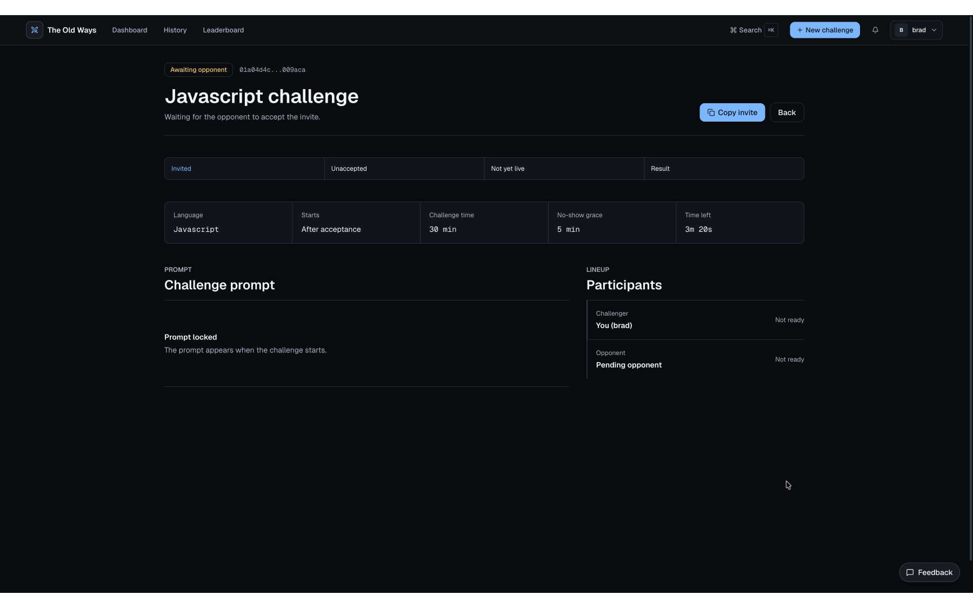Select the Invited stage step

click(244, 169)
